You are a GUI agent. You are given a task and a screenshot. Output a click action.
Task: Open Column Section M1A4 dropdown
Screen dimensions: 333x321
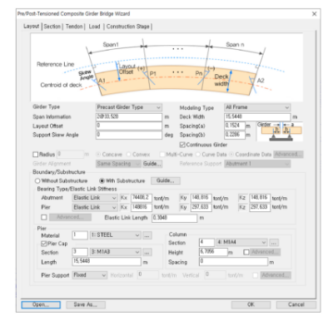pyautogui.click(x=241, y=242)
